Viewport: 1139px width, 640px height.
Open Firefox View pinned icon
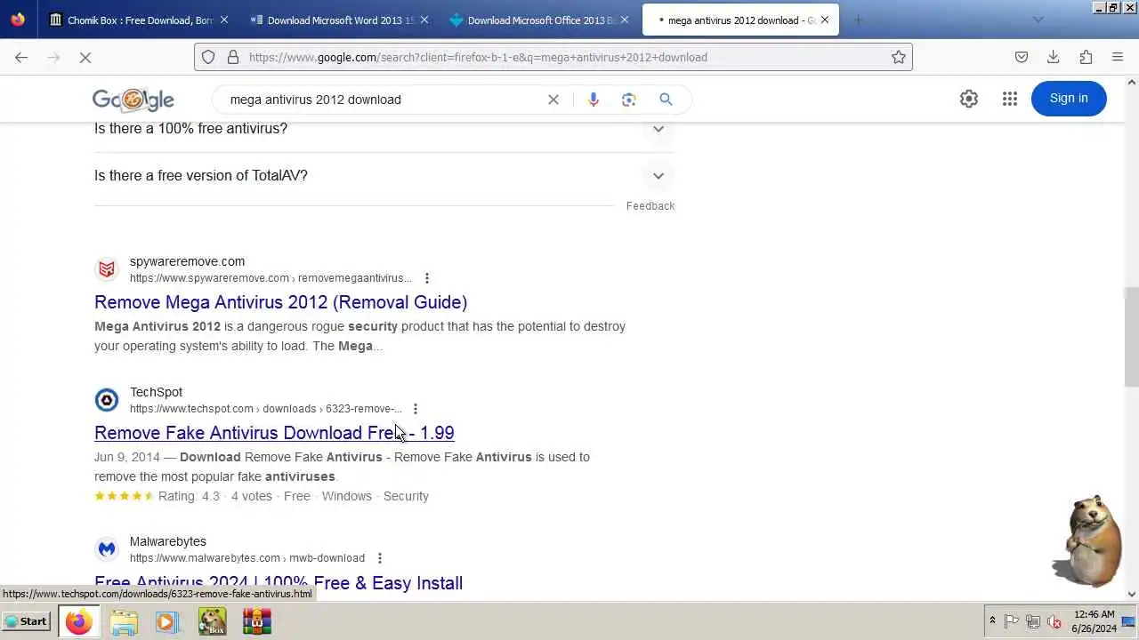[18, 20]
